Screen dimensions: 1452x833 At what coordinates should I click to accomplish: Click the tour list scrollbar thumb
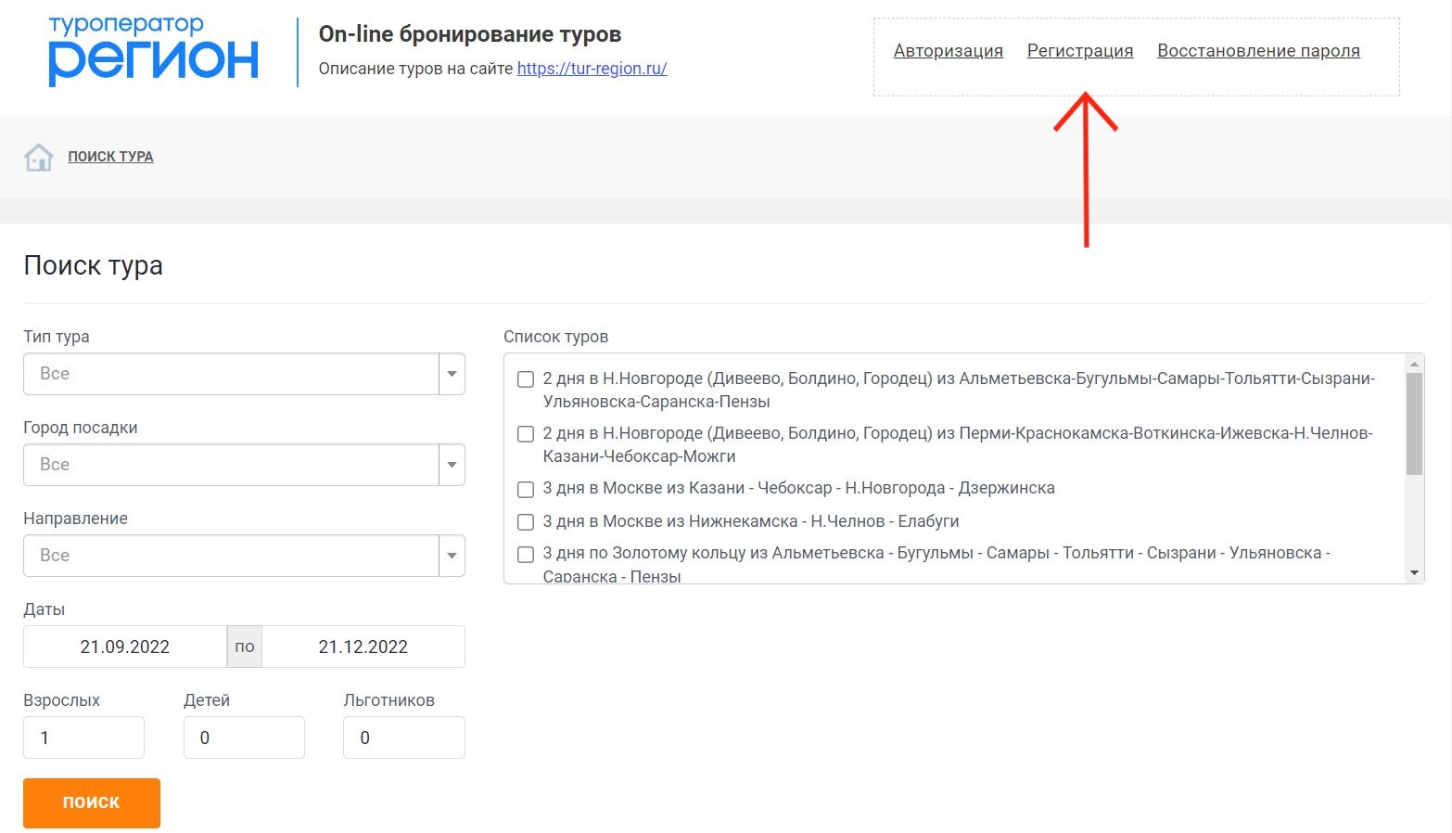(x=1414, y=423)
